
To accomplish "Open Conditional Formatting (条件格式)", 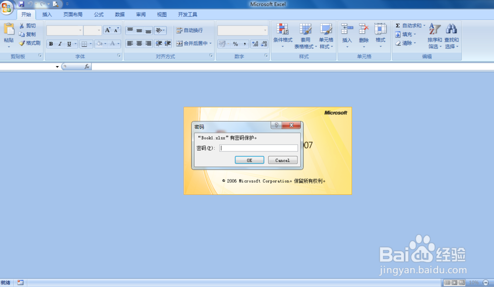I will coord(283,36).
